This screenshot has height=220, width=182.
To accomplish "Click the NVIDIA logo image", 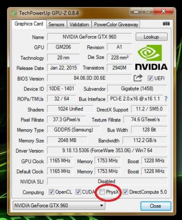I will (x=151, y=57).
